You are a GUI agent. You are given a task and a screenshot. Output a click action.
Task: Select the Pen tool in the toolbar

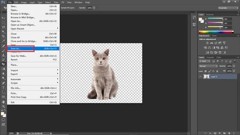coord(3,83)
